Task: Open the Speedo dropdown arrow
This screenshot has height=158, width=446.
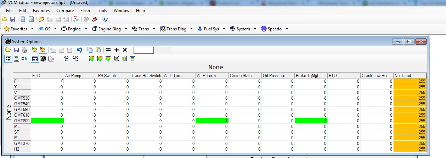Action: click(x=287, y=29)
